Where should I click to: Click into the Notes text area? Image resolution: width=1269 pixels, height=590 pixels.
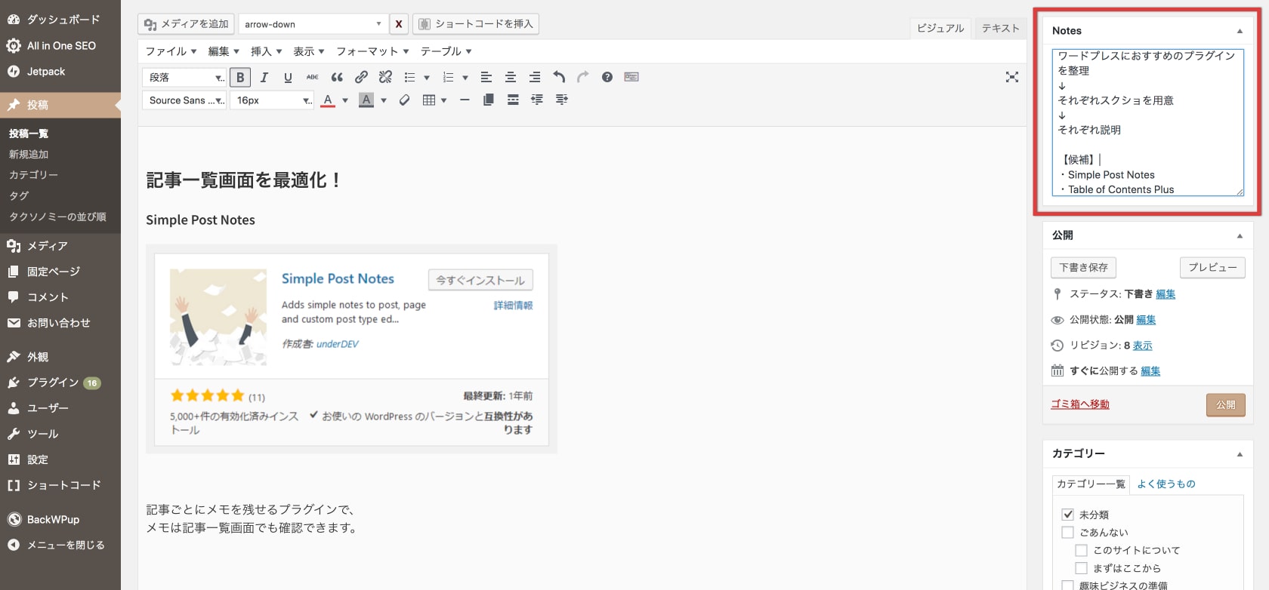click(1147, 122)
